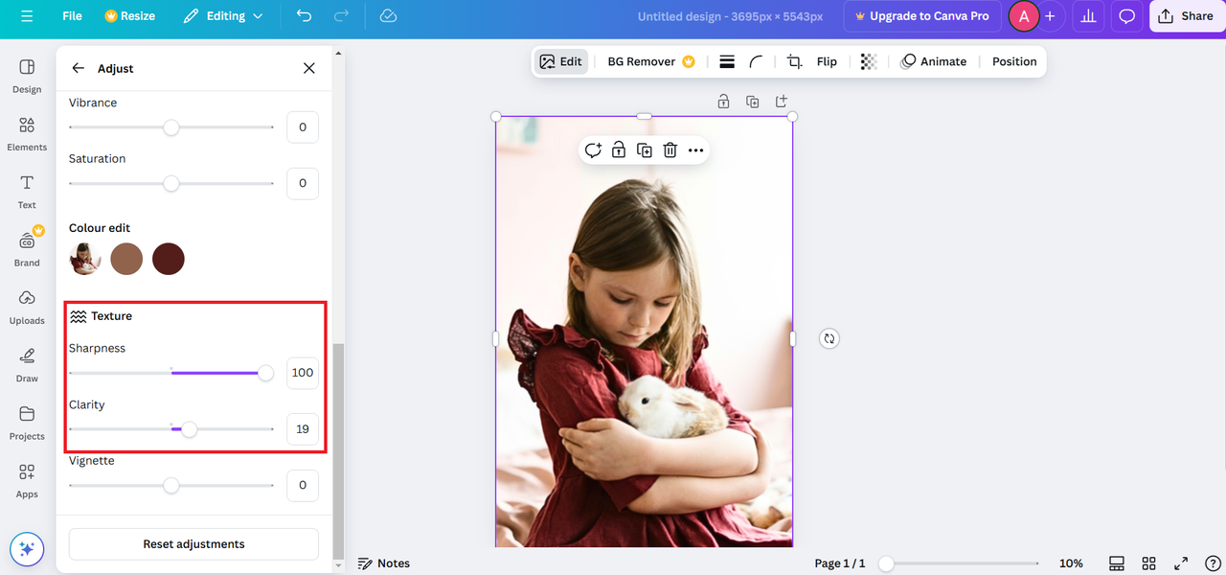Open transparency checkerboard icon

coord(869,61)
